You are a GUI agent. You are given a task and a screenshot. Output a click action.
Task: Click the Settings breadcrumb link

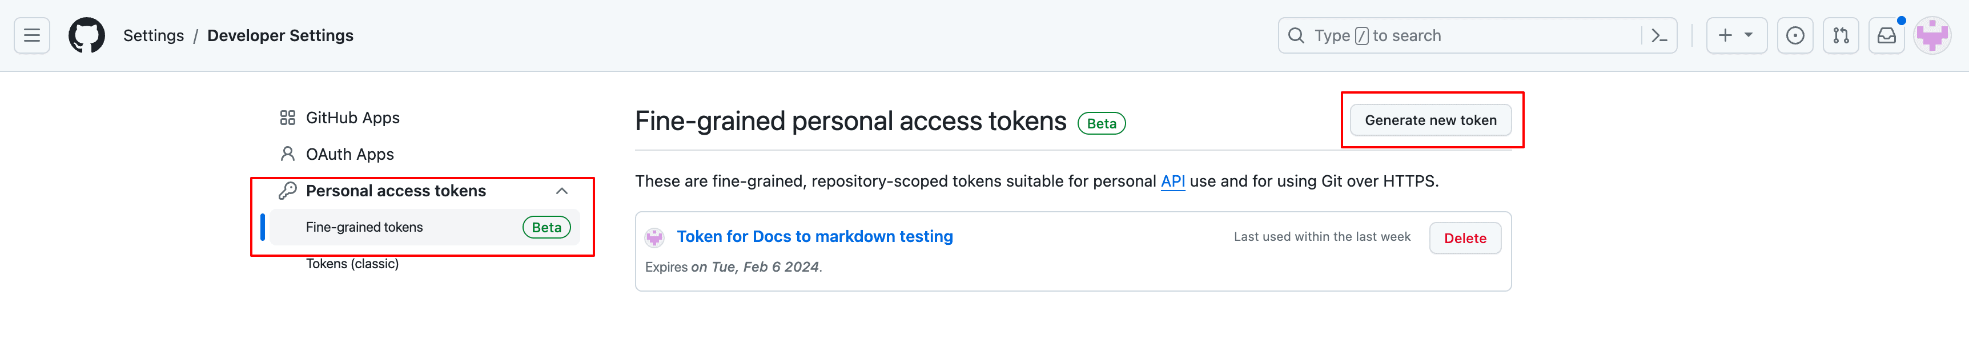coord(154,35)
